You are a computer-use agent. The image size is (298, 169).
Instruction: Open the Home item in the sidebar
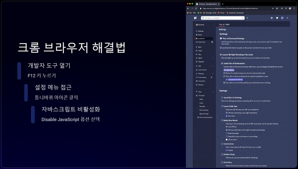(199, 35)
